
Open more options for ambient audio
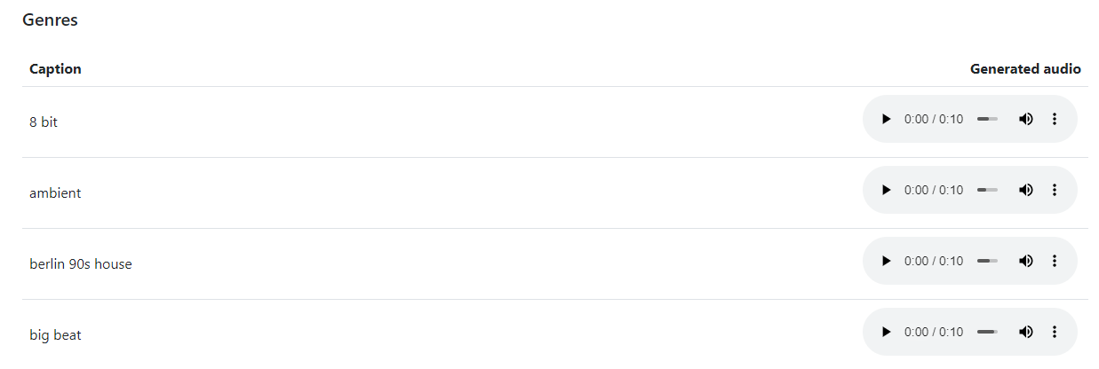click(x=1055, y=190)
